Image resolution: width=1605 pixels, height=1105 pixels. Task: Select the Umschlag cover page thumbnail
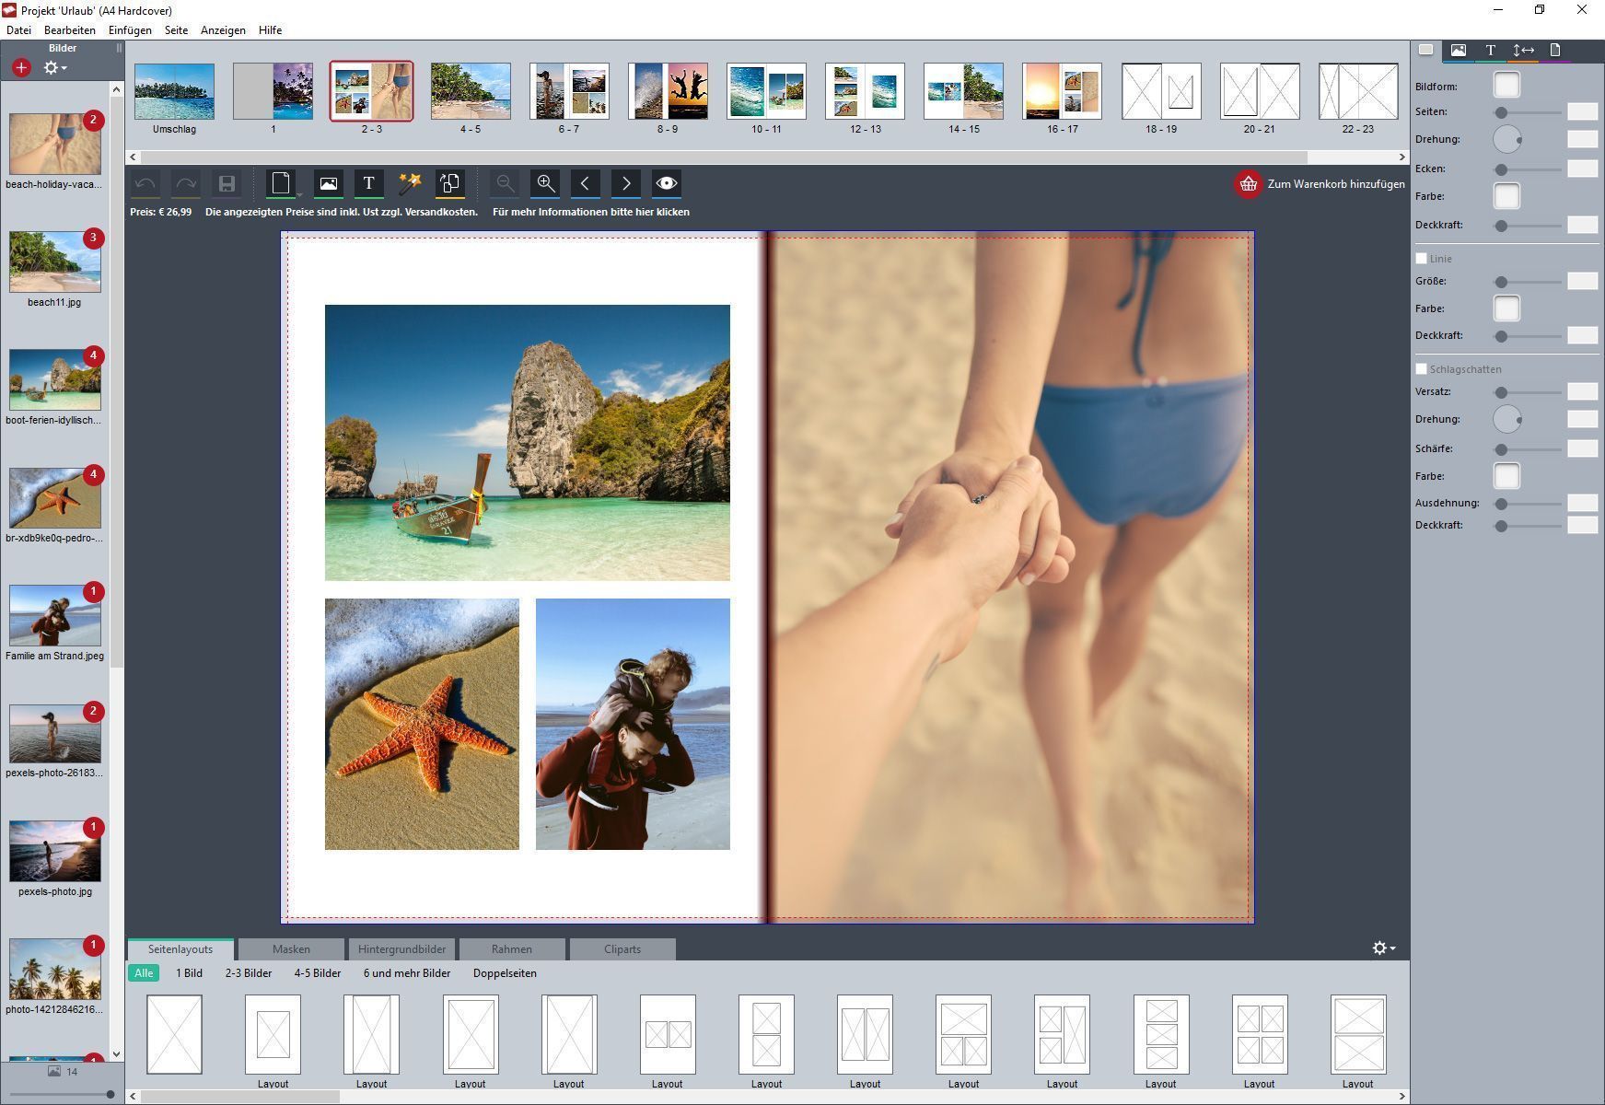(174, 92)
